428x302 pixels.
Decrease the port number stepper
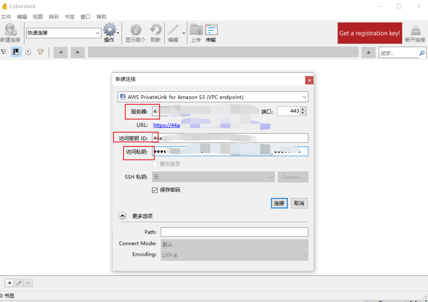[303, 113]
